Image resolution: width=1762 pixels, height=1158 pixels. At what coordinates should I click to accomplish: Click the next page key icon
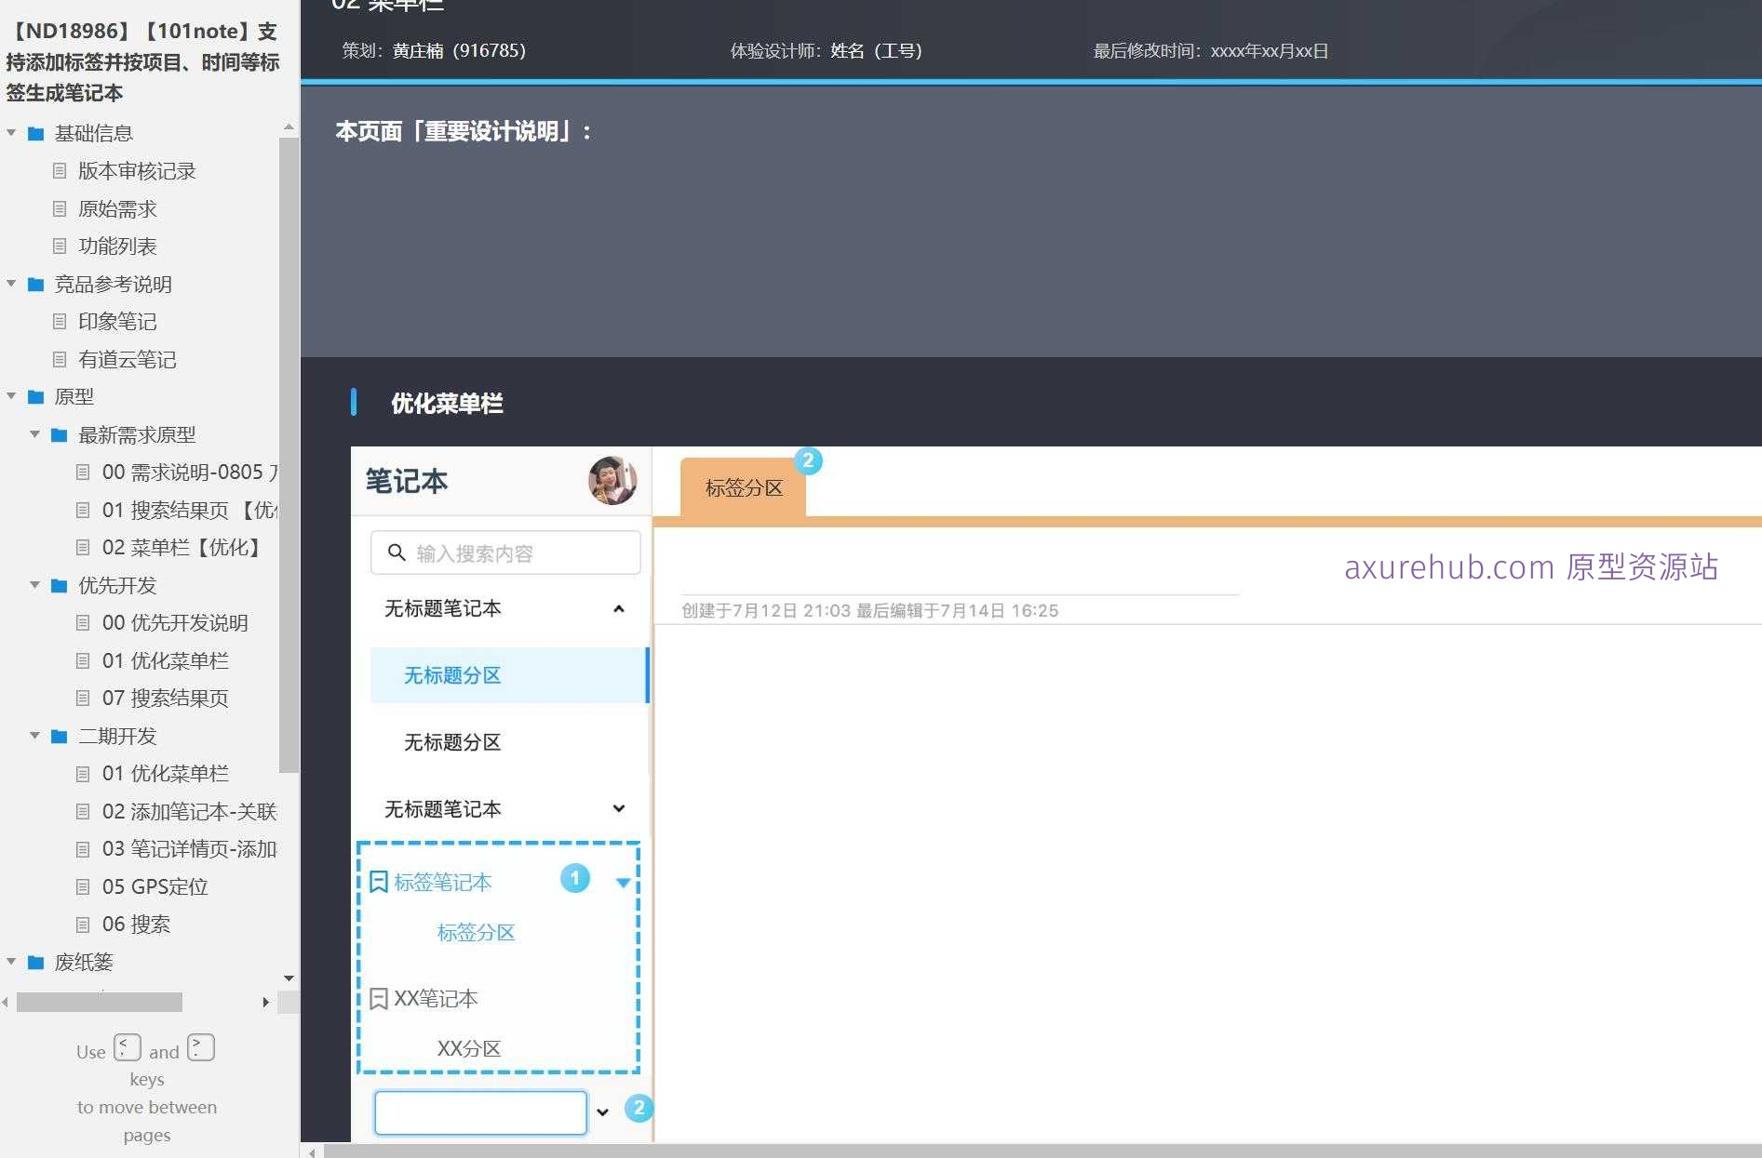pos(201,1048)
